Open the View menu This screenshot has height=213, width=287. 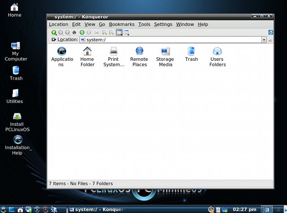click(90, 24)
